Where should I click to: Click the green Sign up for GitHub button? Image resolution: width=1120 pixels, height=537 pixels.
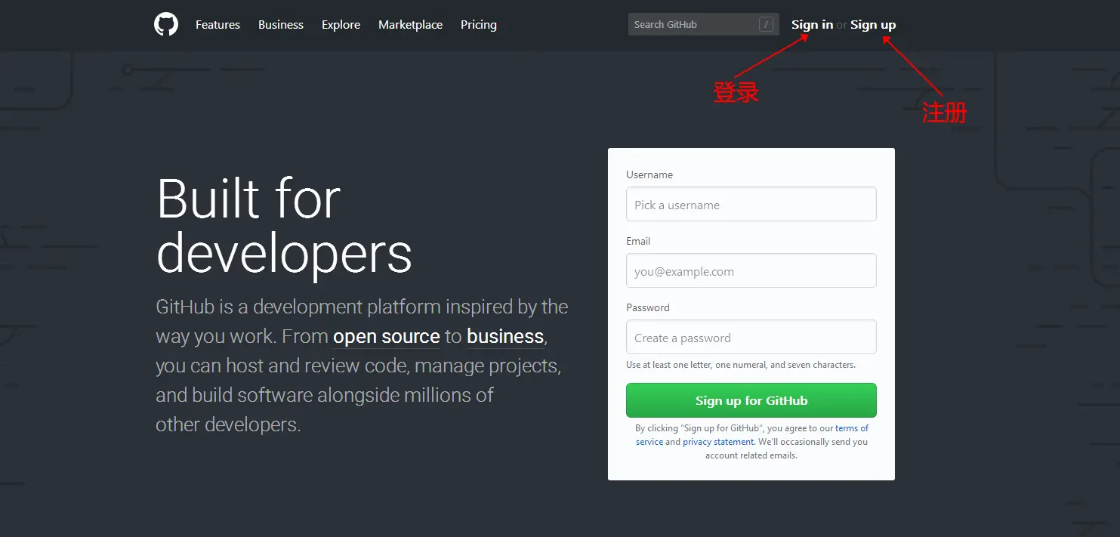751,400
